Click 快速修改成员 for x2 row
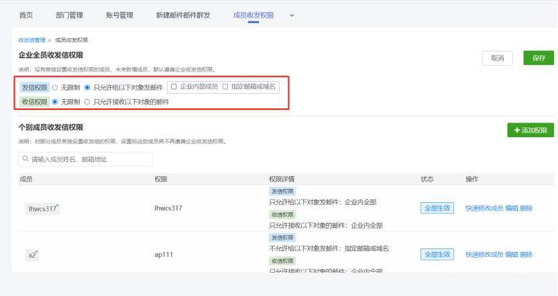 pos(484,254)
